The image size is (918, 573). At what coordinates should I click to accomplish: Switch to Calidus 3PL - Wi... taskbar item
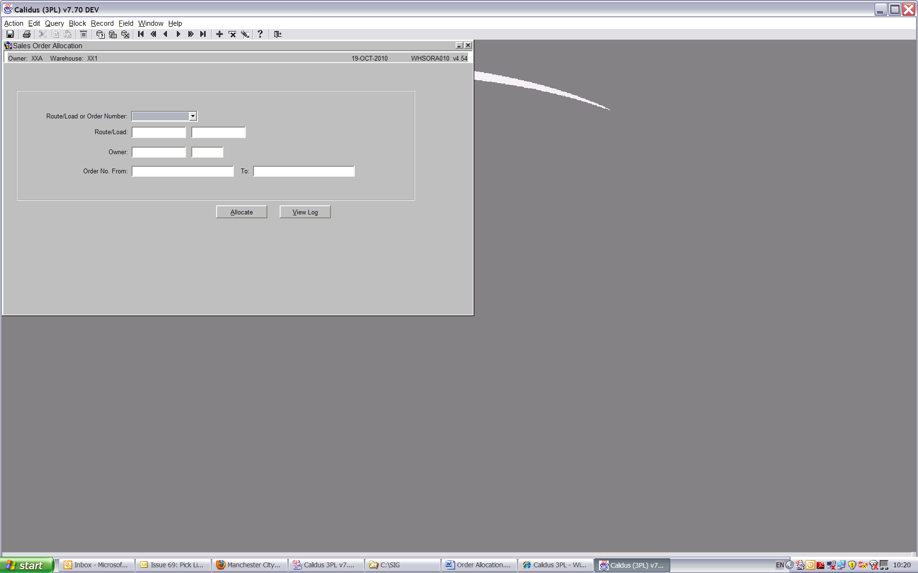point(556,565)
